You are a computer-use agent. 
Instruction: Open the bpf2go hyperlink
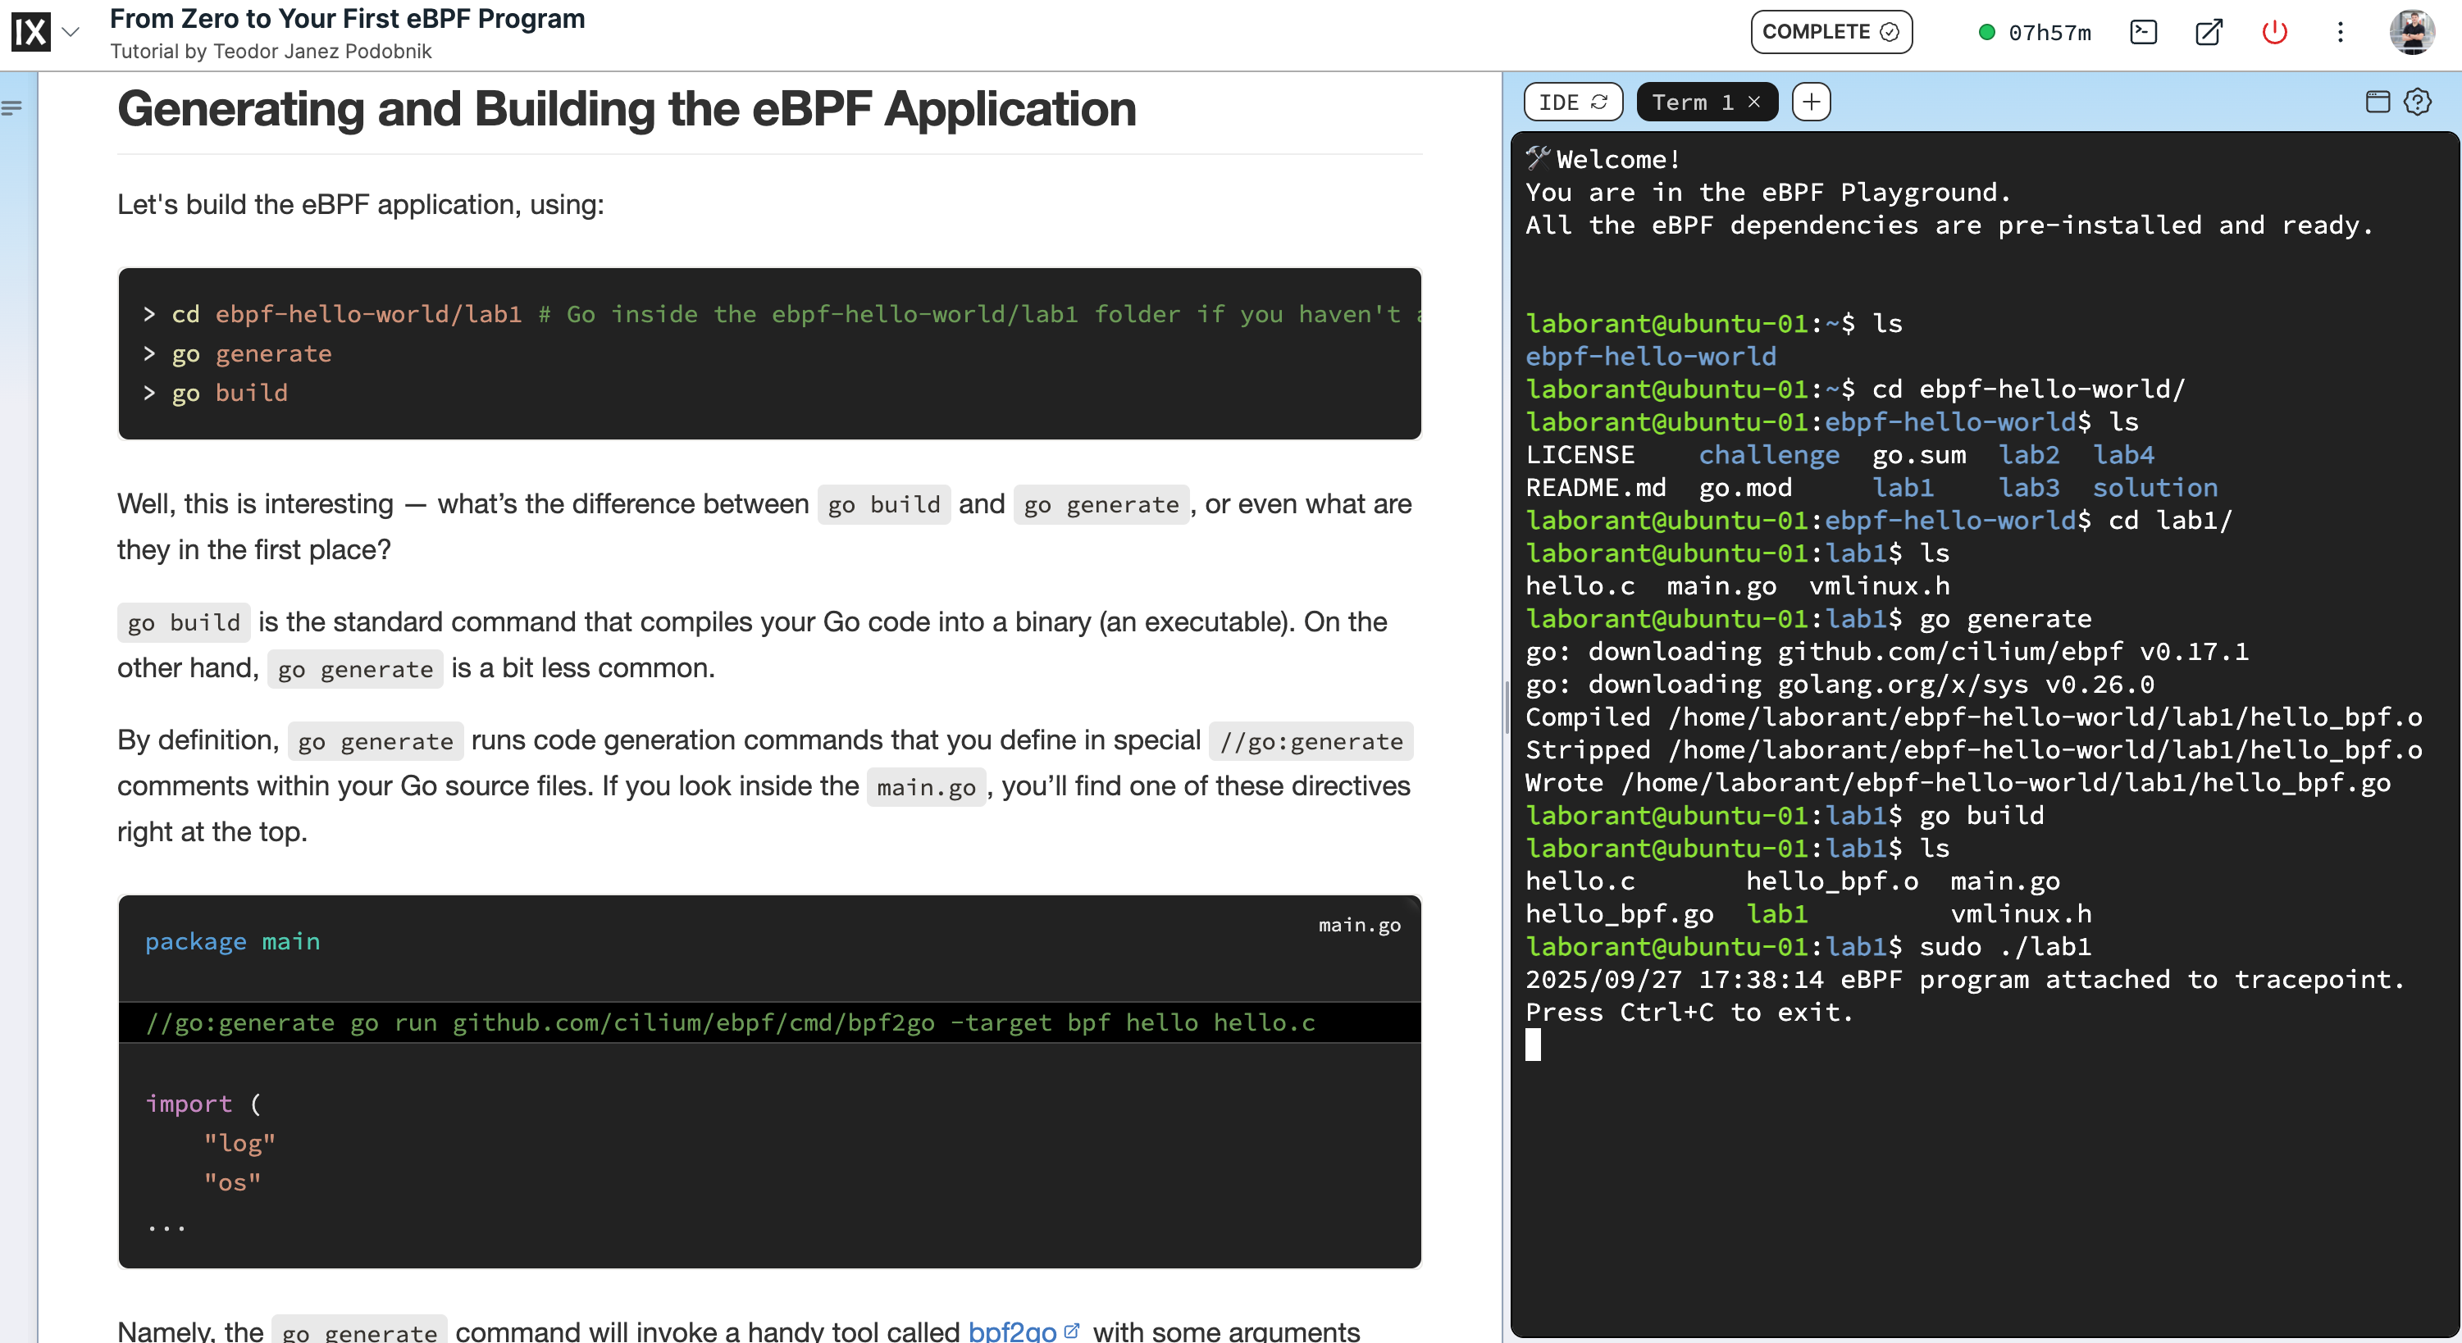click(x=1013, y=1330)
